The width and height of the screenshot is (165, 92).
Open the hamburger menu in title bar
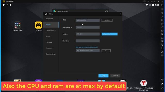click(x=148, y=2)
